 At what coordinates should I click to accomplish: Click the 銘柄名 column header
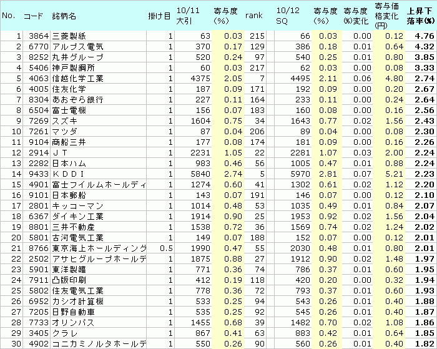(x=64, y=16)
